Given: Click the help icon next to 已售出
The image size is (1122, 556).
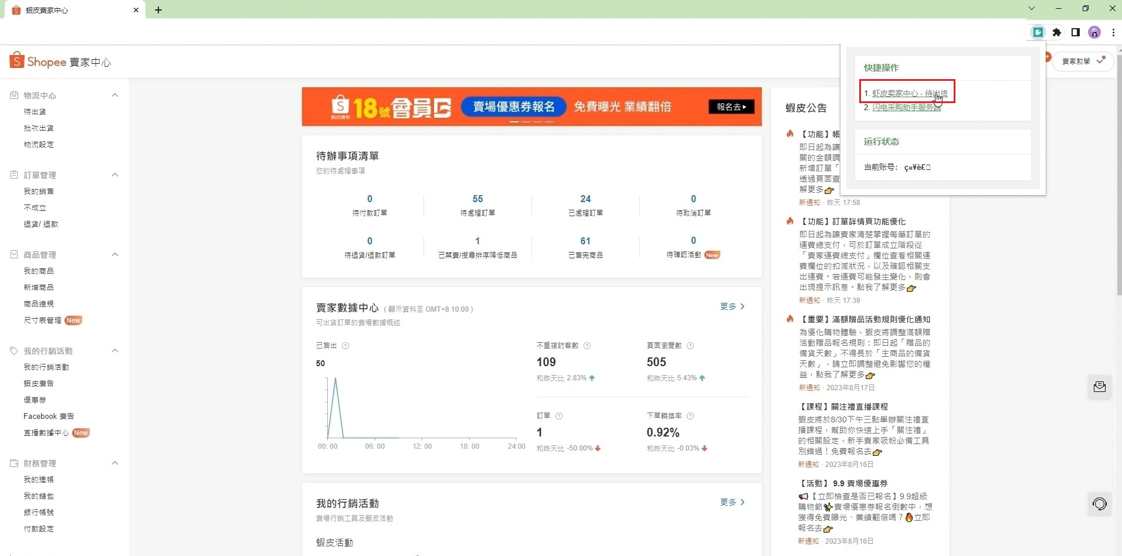Looking at the screenshot, I should pos(345,346).
